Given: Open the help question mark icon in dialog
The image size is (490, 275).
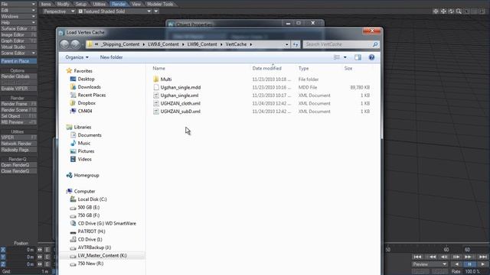Looking at the screenshot, I should 371,57.
